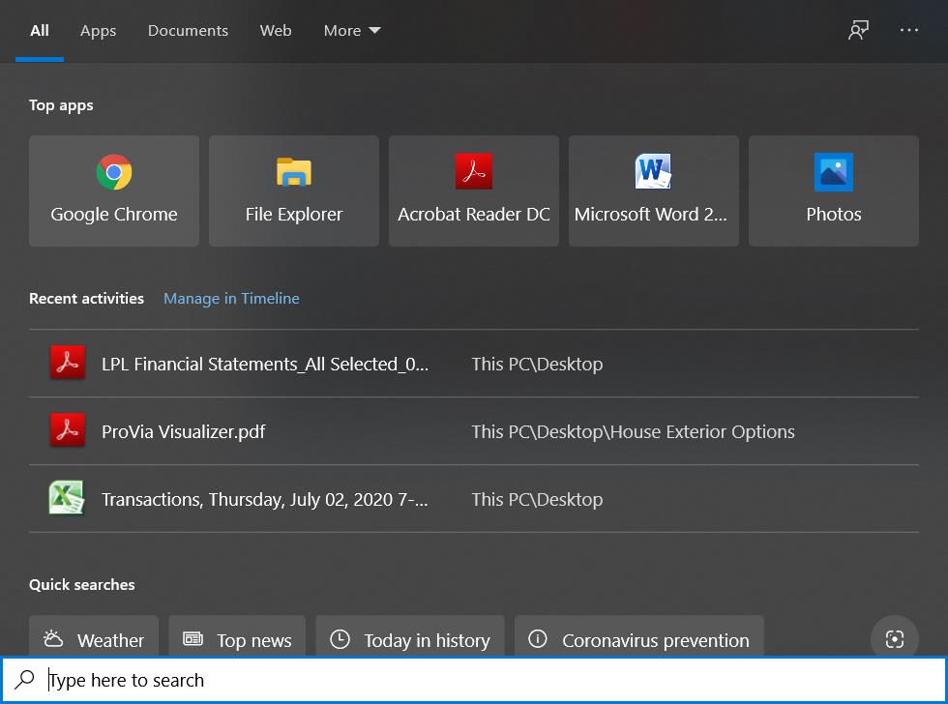The height and width of the screenshot is (704, 948).
Task: Open Manage in Timeline link
Action: tap(231, 298)
